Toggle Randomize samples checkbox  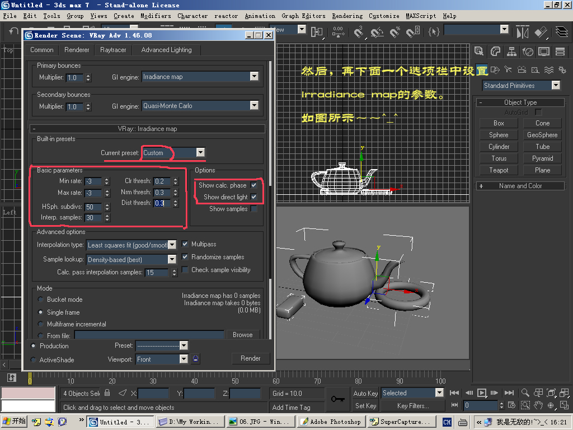[185, 256]
